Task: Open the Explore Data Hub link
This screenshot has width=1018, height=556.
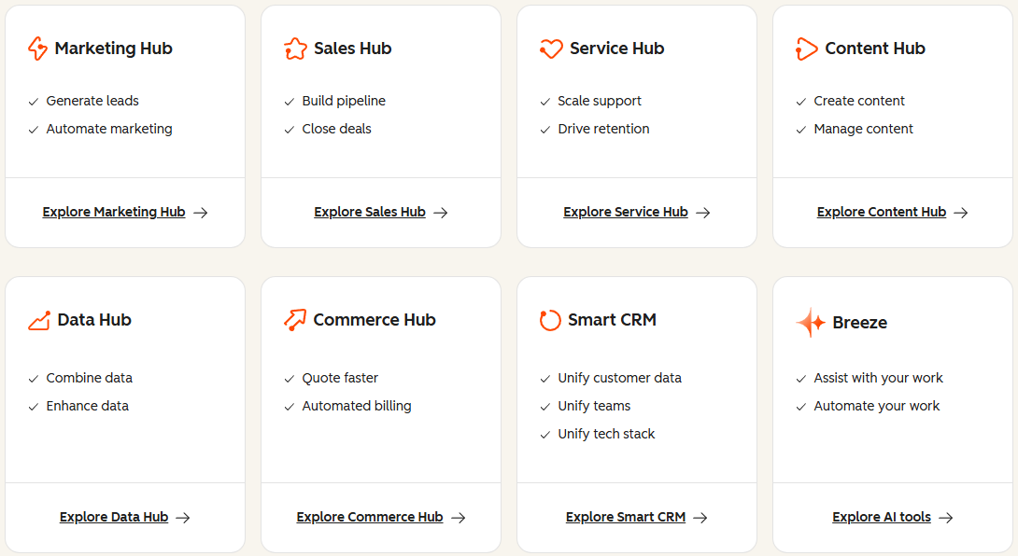Action: (114, 518)
